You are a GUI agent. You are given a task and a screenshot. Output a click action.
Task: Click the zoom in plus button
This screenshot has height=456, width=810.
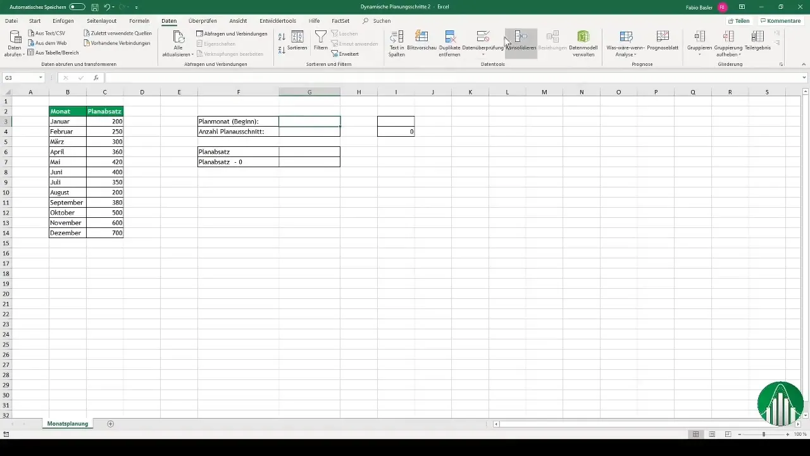tap(788, 434)
